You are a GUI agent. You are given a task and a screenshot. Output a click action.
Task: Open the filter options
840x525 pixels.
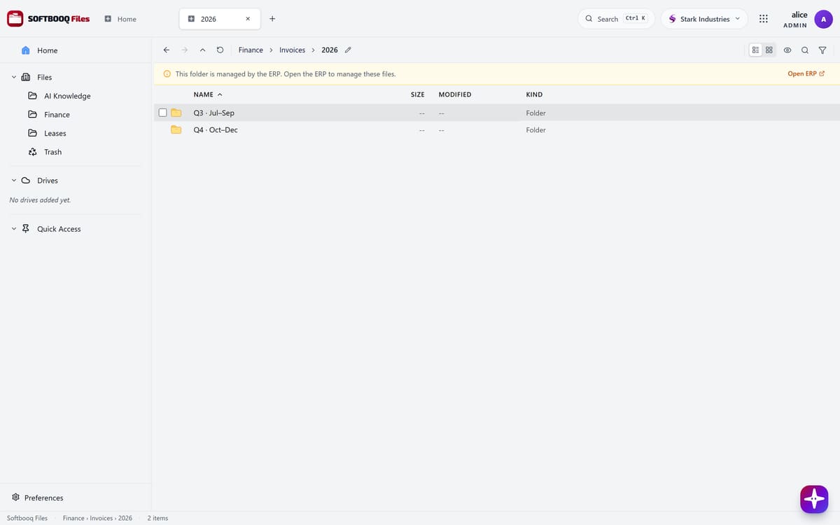pyautogui.click(x=822, y=50)
